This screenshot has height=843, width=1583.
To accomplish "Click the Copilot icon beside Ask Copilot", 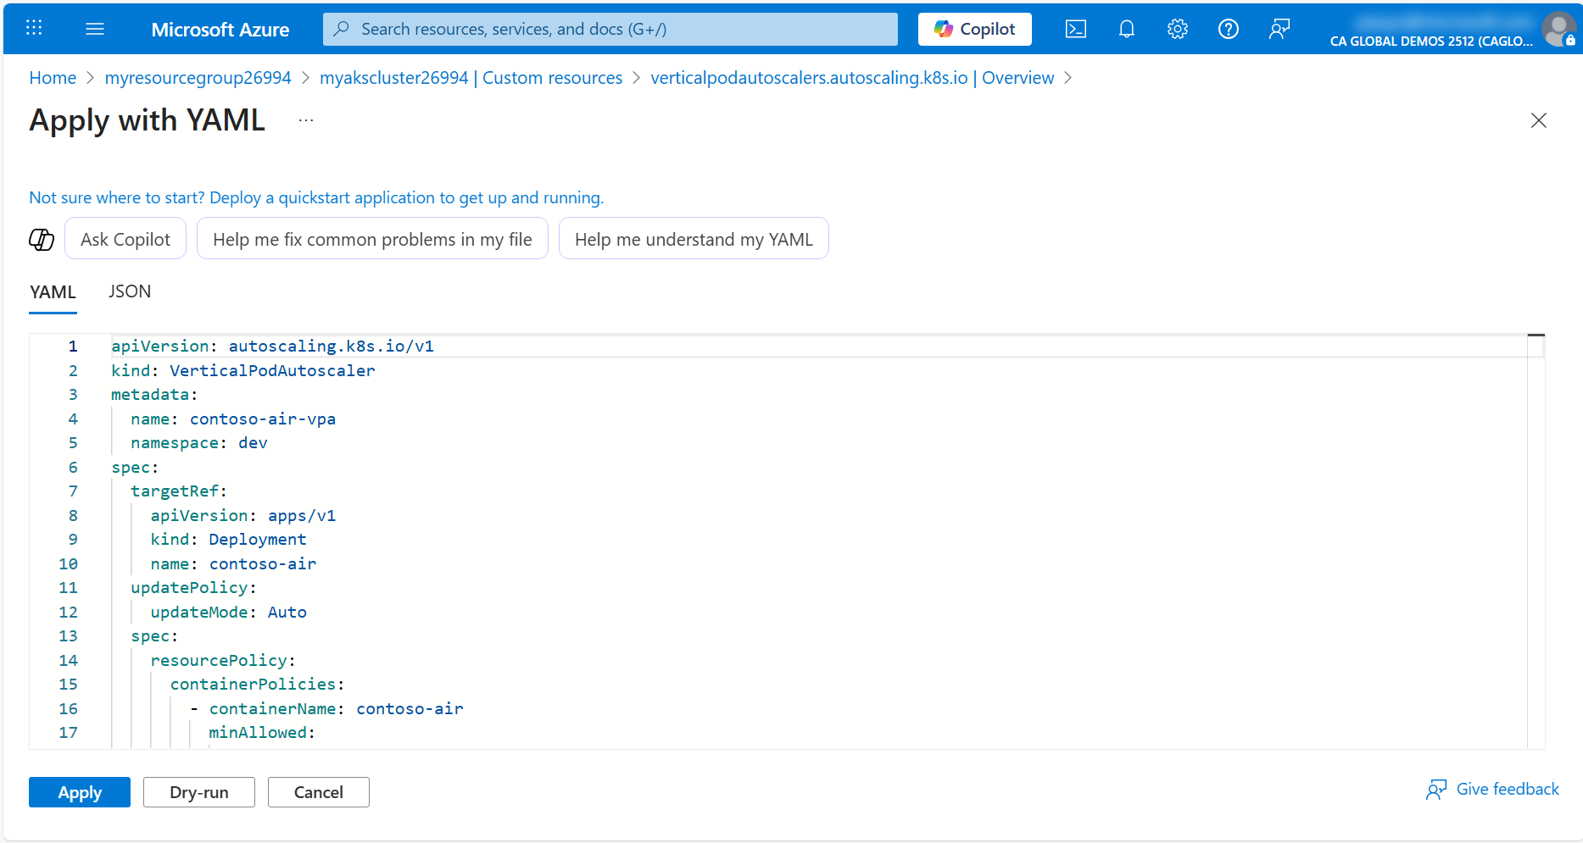I will click(42, 240).
